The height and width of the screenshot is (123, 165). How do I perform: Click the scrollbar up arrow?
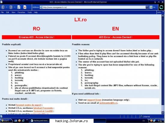[x=163, y=16]
